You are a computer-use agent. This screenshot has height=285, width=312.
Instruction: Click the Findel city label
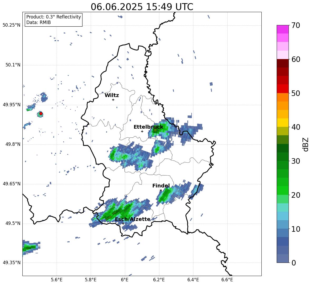[161, 186]
